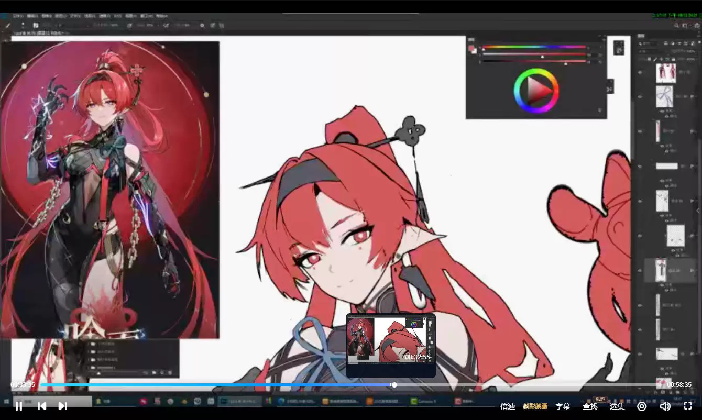Screen dimensions: 702x420
Task: Open the 文件 menu in Photoshop
Action: [18, 16]
